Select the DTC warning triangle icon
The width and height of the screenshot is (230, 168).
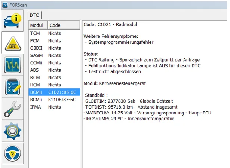click(12, 43)
